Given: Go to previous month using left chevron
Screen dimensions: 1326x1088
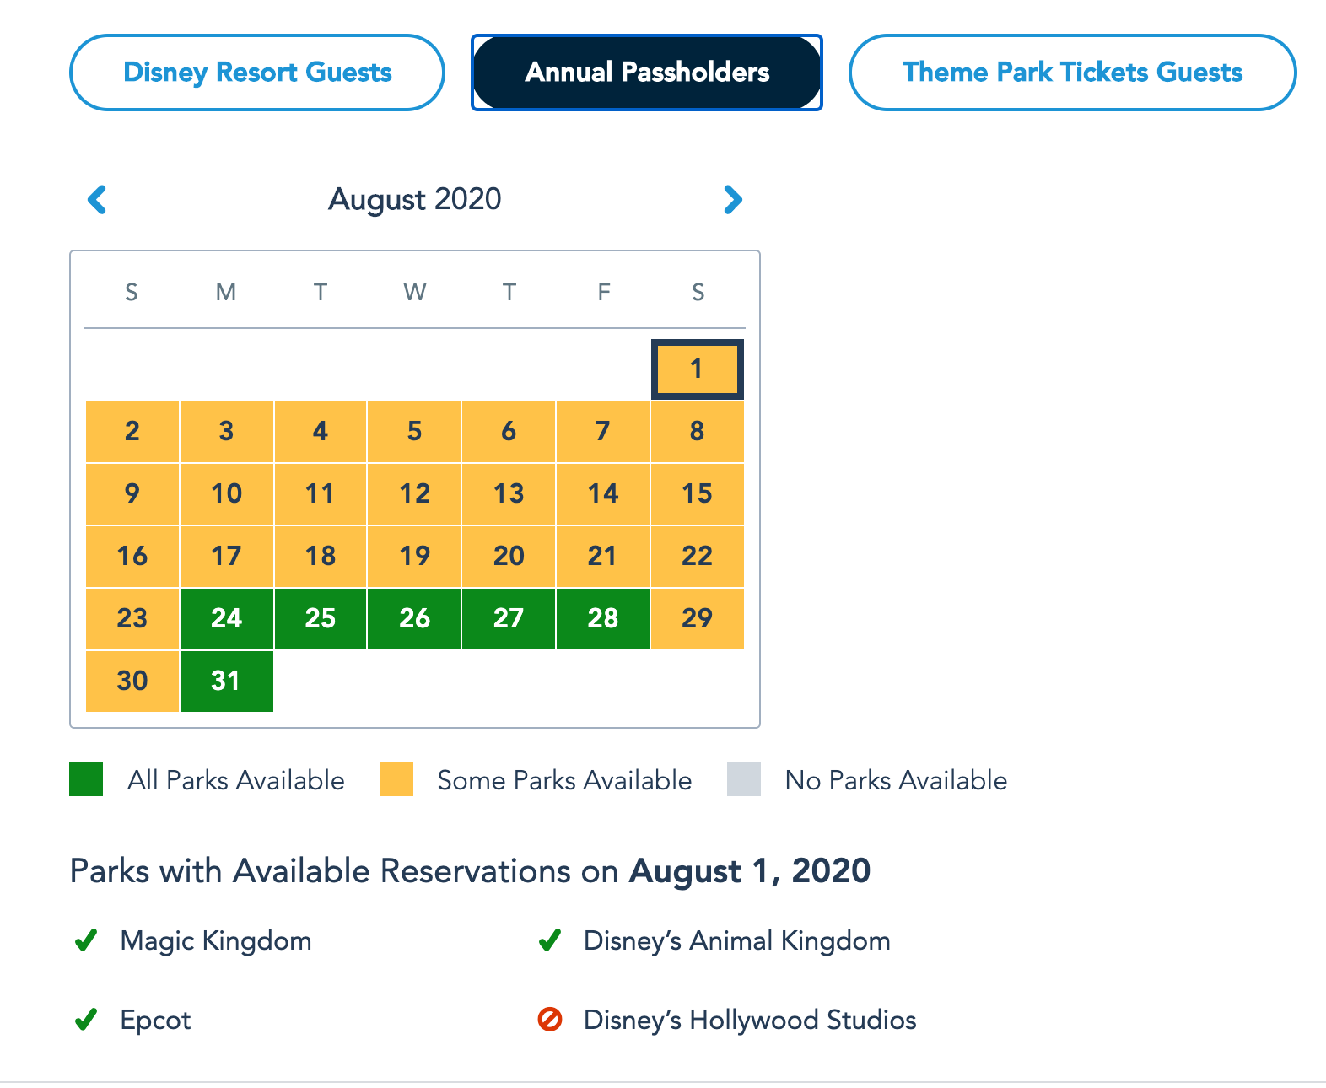Looking at the screenshot, I should (x=98, y=200).
